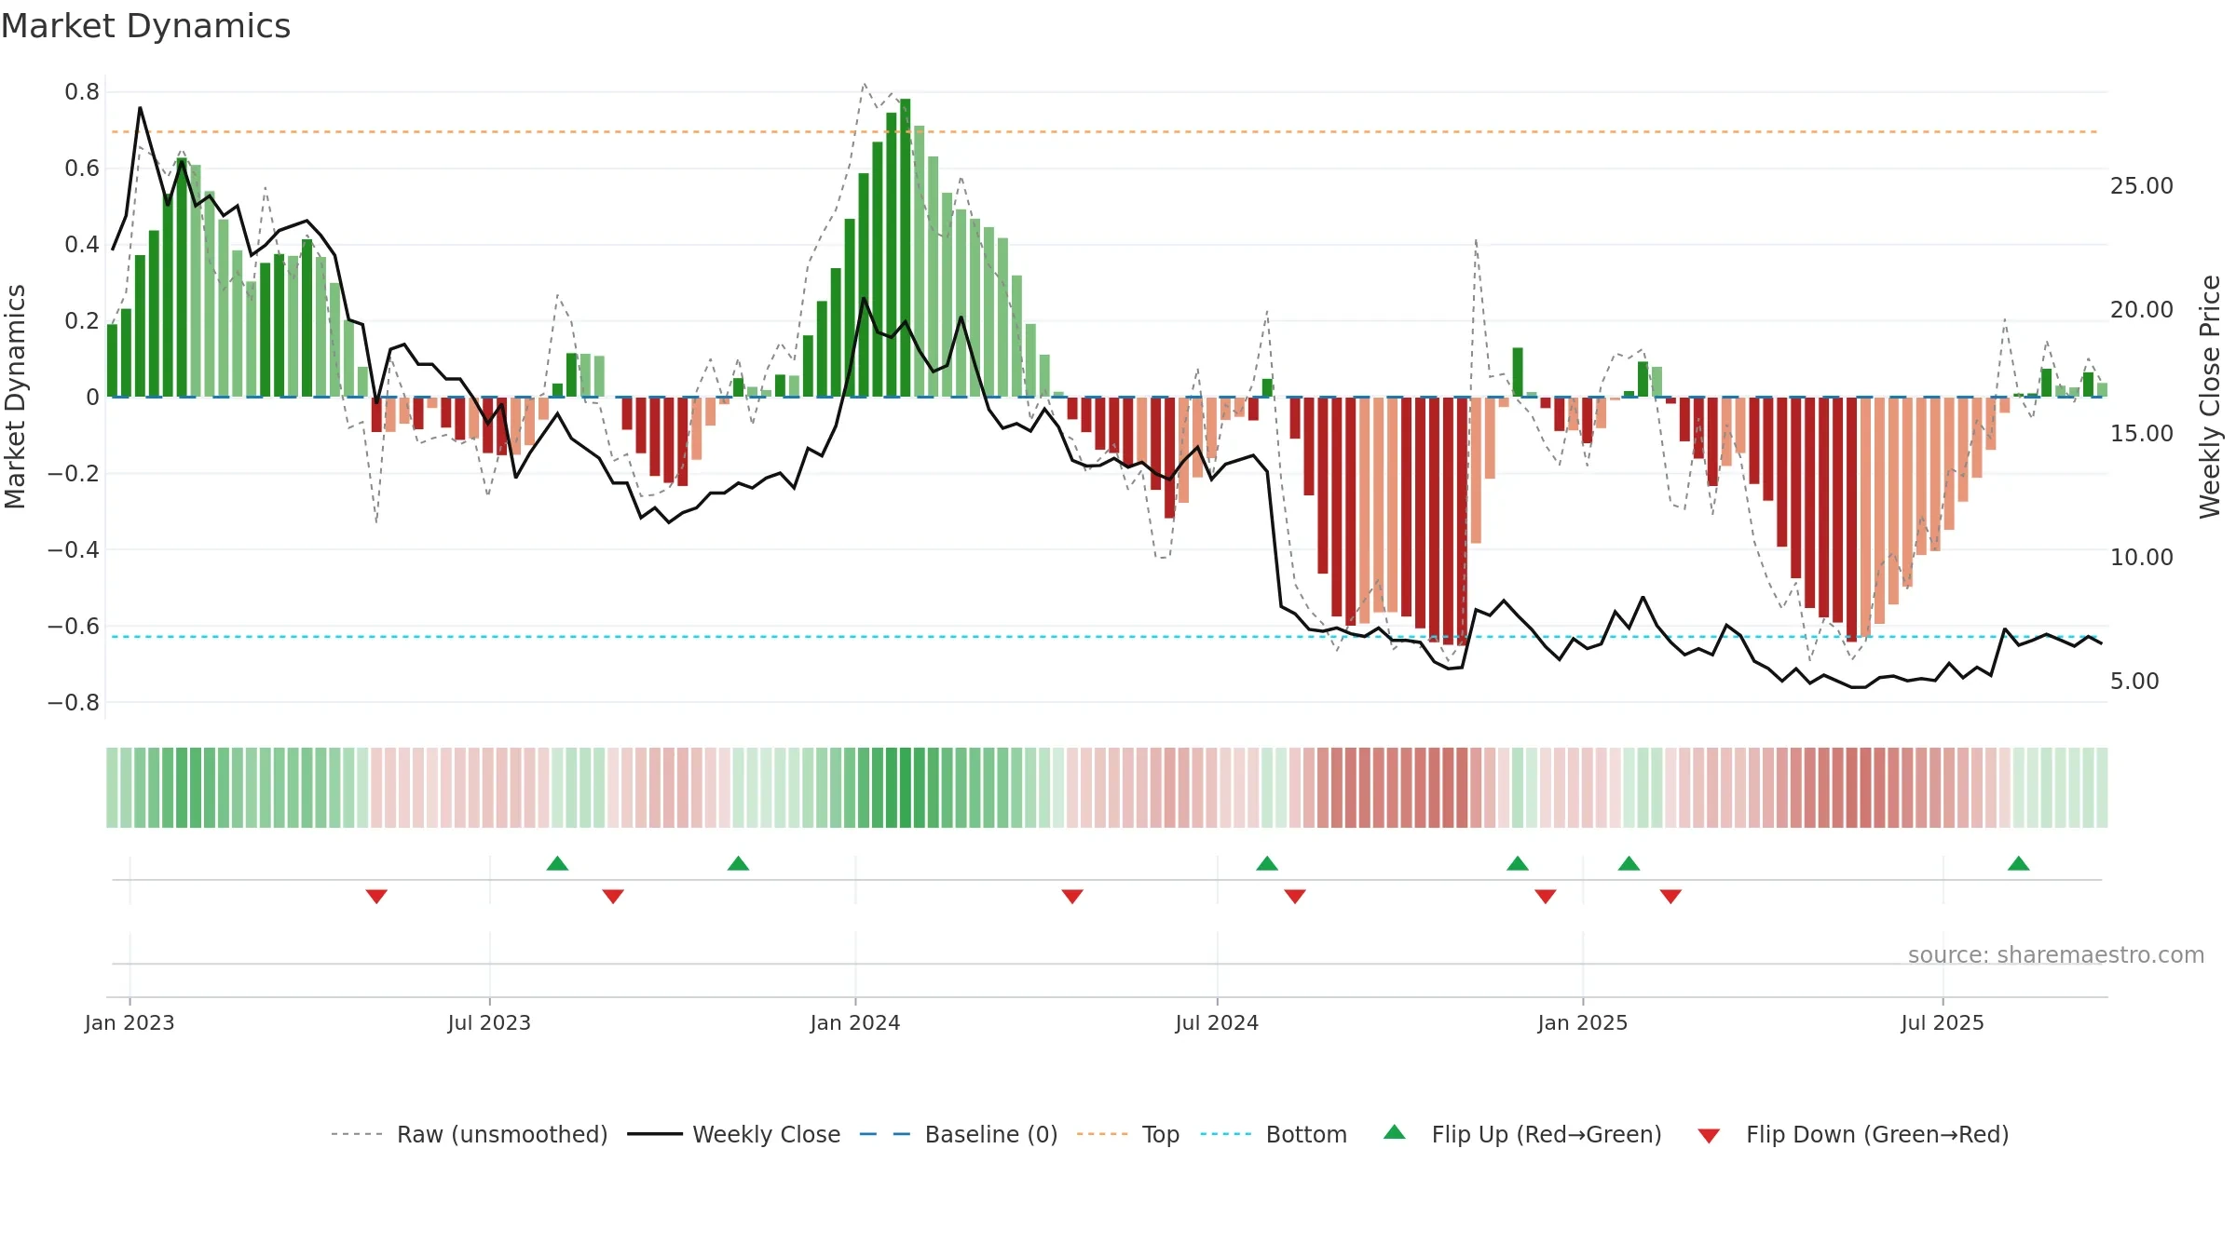Screen dimensions: 2236x1257
Task: Toggle the Flip Up (Red→Green) legend entry
Action: click(1522, 1134)
